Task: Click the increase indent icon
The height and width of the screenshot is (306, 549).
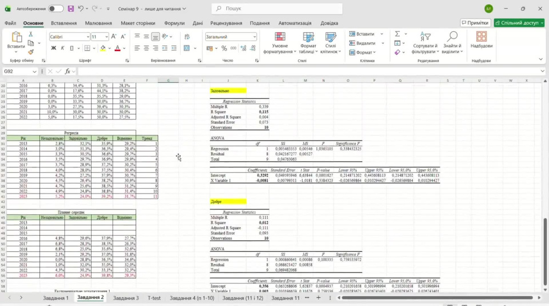Action: click(x=173, y=48)
